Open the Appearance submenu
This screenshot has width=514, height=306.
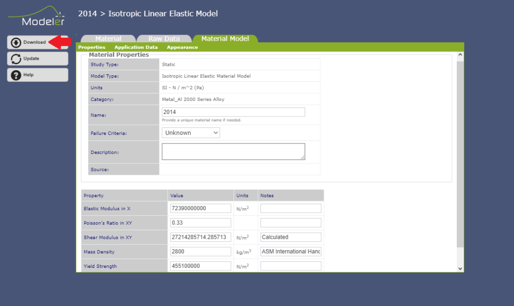coord(182,47)
